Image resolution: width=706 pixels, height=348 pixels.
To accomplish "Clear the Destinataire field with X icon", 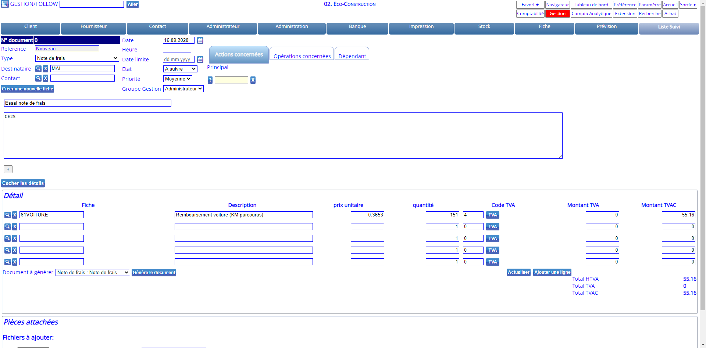I will (x=46, y=69).
